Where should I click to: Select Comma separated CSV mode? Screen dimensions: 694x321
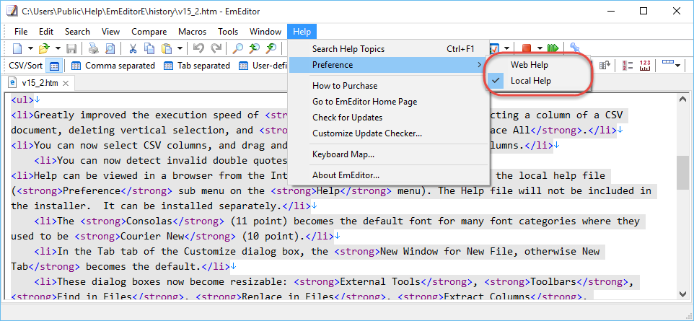[x=113, y=66]
